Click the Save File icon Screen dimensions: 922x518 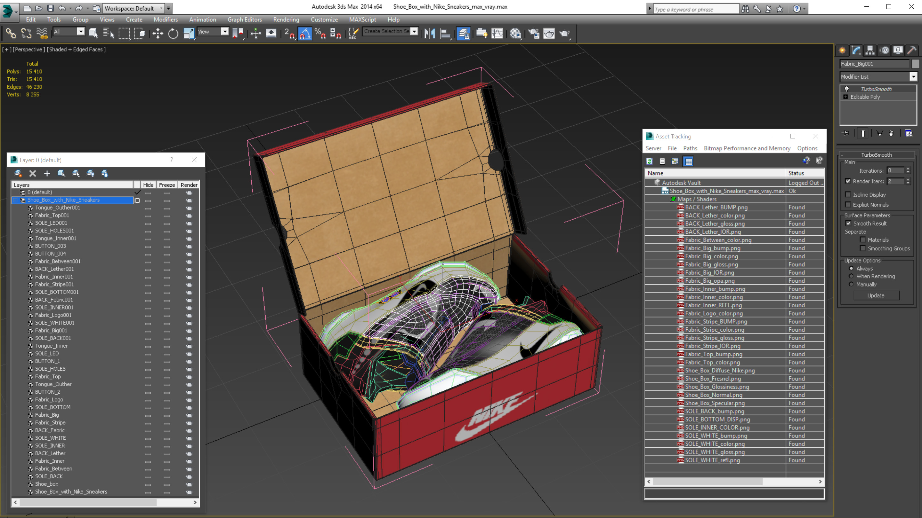(x=51, y=8)
